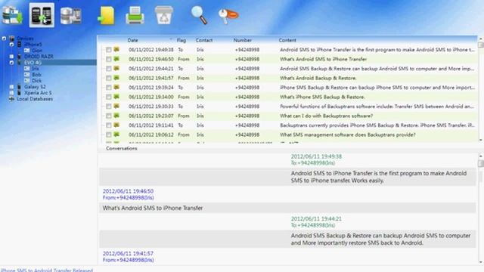484x272 pixels.
Task: Select message 'What can I do with Backuptrans software?'
Action: [x=326, y=116]
